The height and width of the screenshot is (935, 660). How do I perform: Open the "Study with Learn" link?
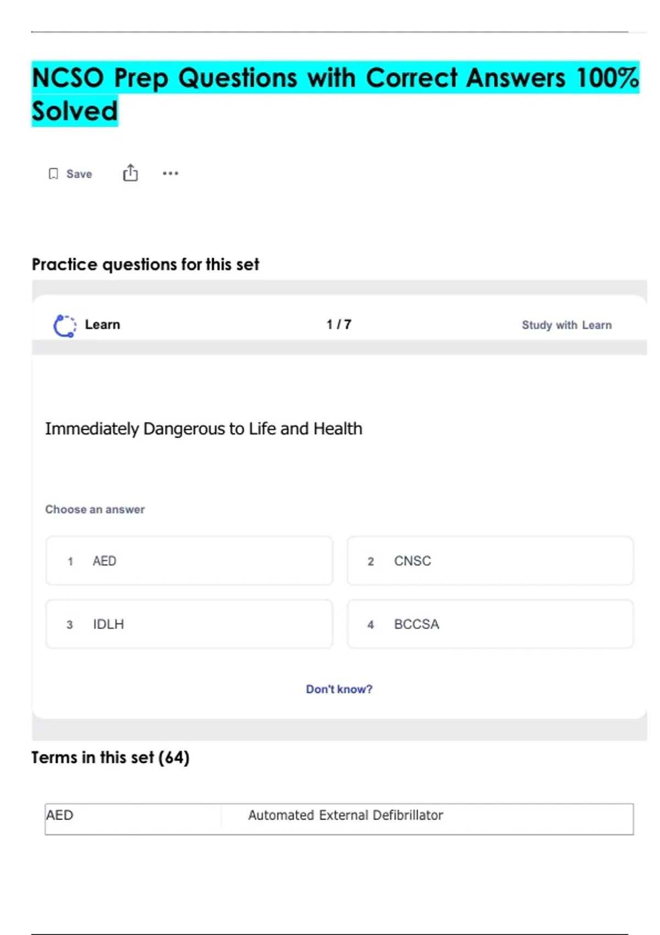tap(566, 325)
